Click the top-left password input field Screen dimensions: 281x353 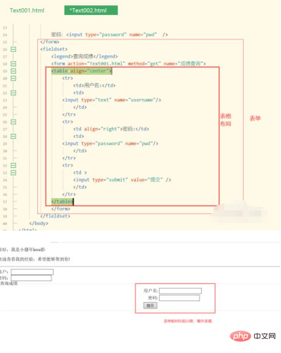[31, 278]
